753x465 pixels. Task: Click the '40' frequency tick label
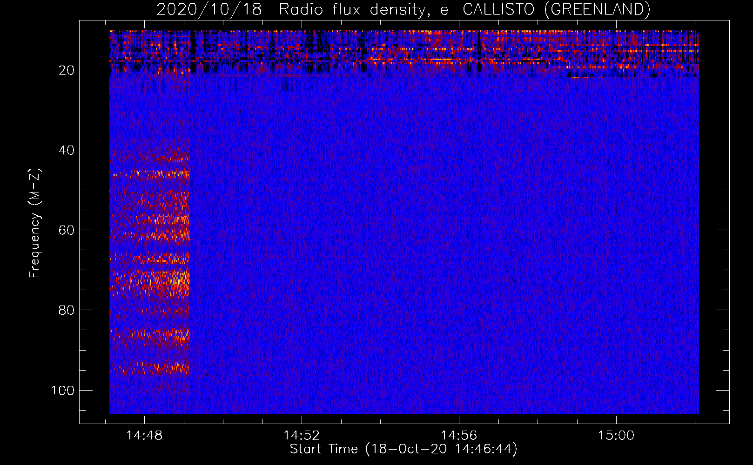pos(67,150)
